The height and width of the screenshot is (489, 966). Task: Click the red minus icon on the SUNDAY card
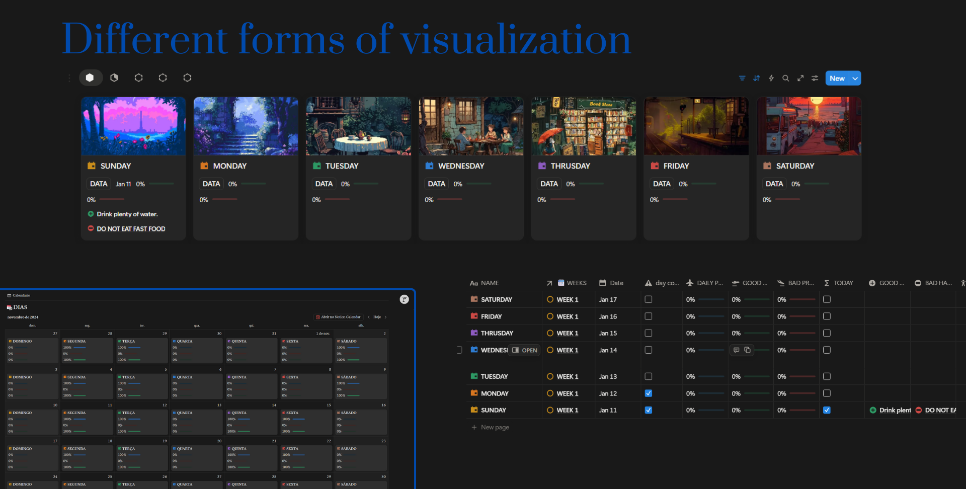click(91, 228)
